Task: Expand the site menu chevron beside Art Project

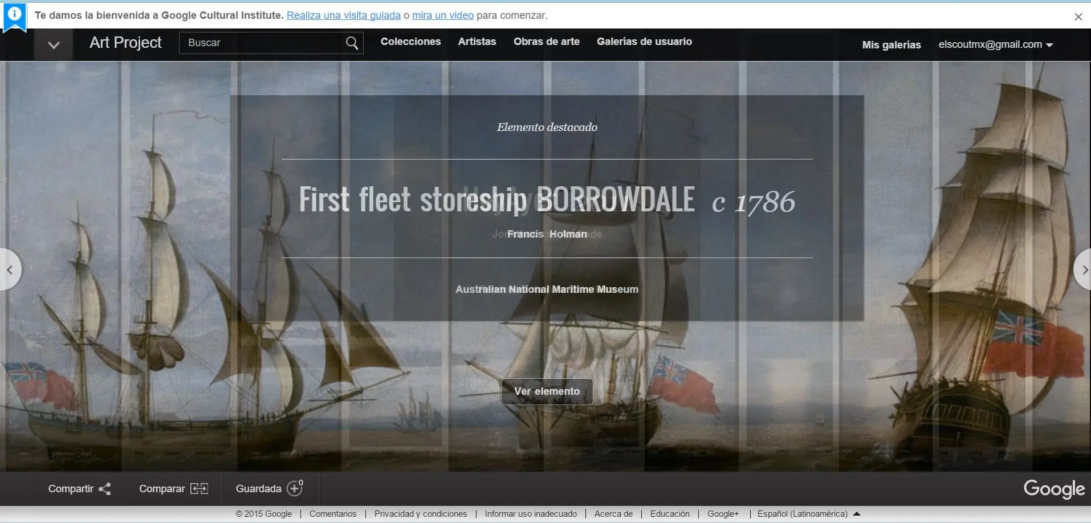Action: tap(54, 44)
